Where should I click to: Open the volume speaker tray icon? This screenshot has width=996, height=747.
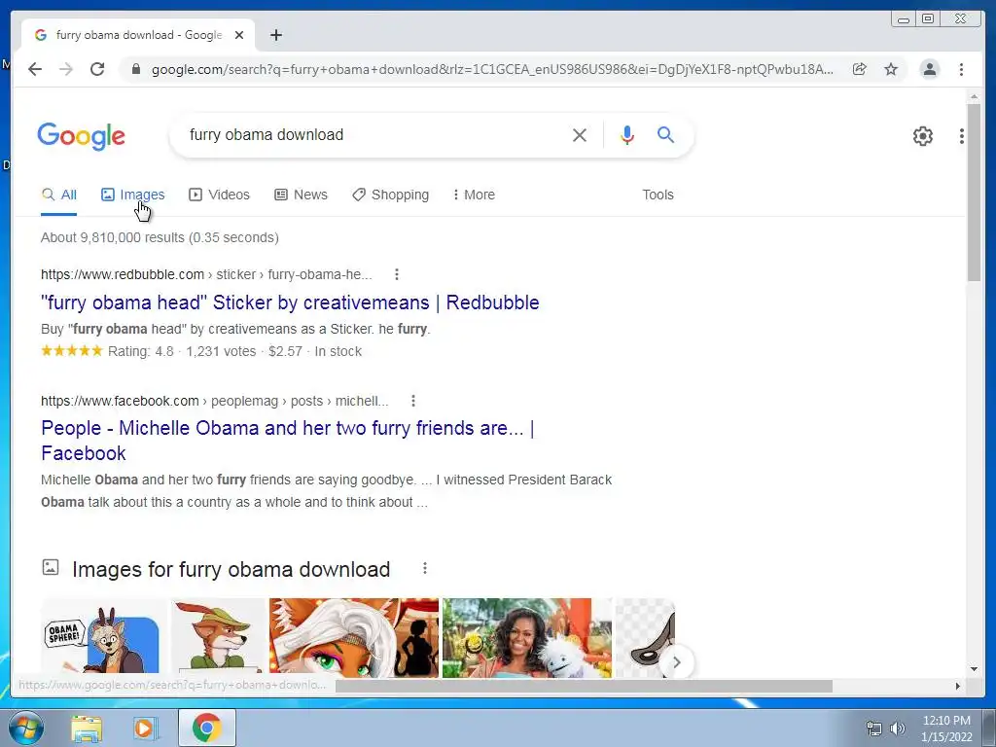click(898, 729)
